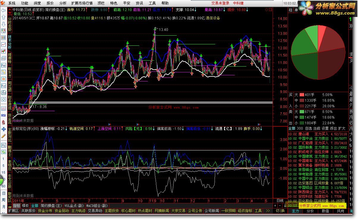Click the minus zoom button beside 日线
Screen dimensions: 358x220
(x=280, y=205)
